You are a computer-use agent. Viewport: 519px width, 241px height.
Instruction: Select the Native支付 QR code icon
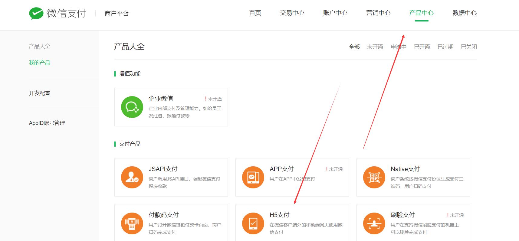pyautogui.click(x=374, y=177)
